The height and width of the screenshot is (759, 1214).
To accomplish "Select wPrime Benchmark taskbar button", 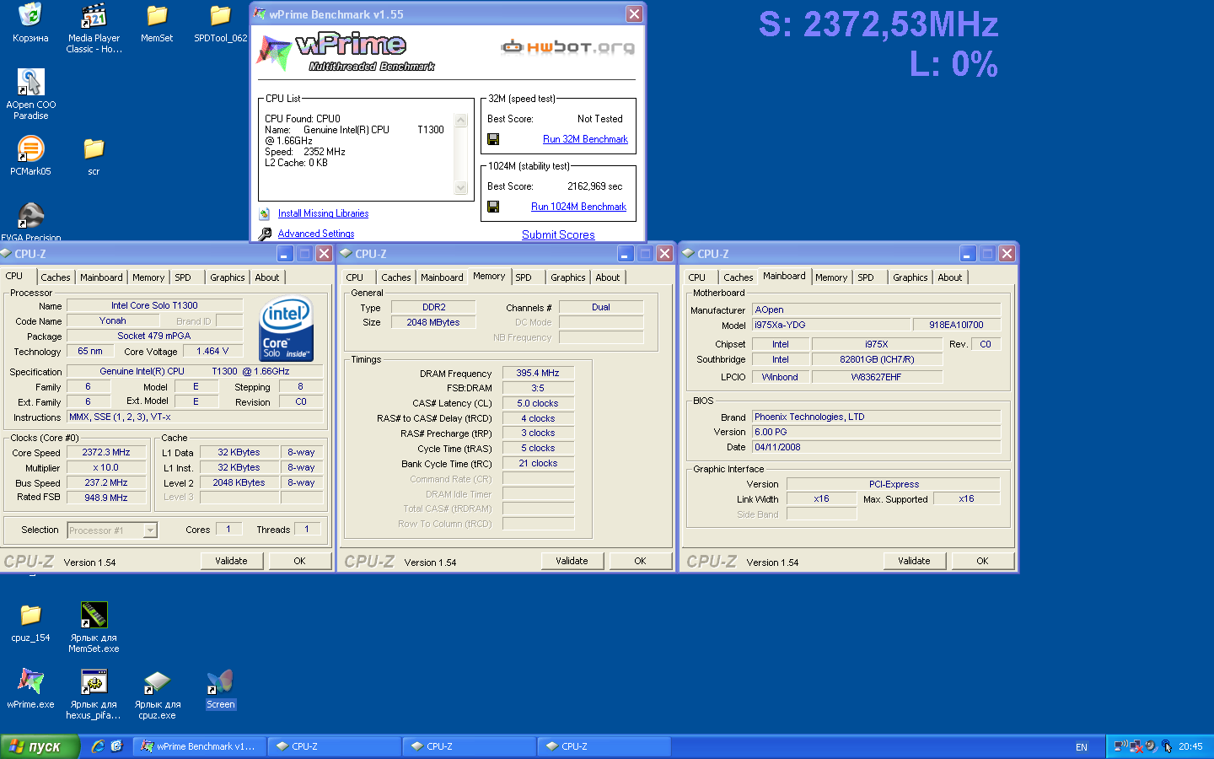I will [200, 746].
